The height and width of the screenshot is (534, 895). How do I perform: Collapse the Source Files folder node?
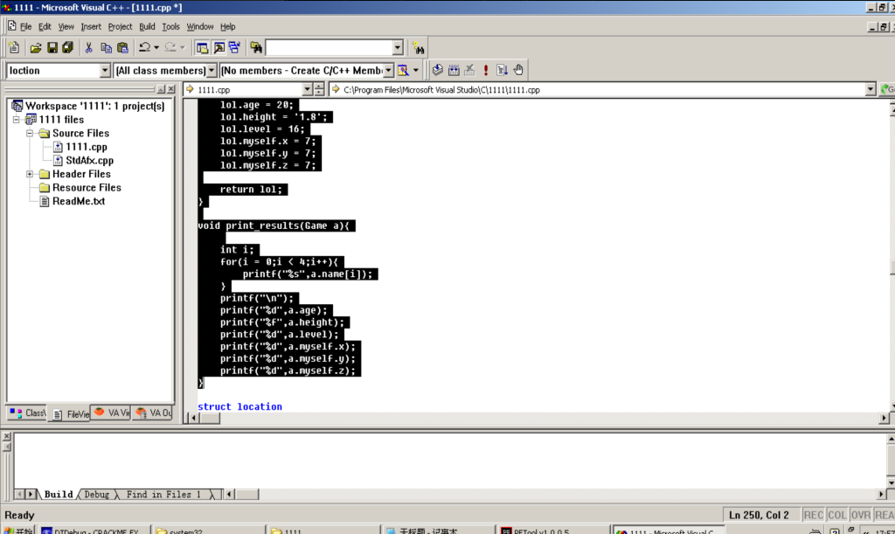click(x=31, y=134)
